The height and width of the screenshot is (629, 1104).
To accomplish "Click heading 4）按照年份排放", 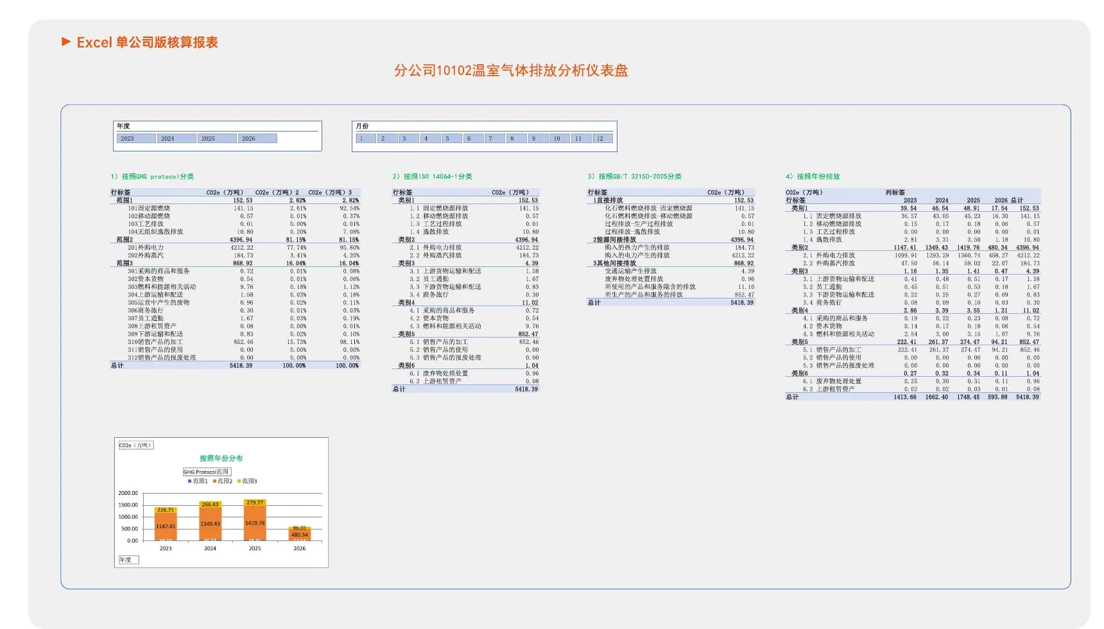I will (x=813, y=177).
